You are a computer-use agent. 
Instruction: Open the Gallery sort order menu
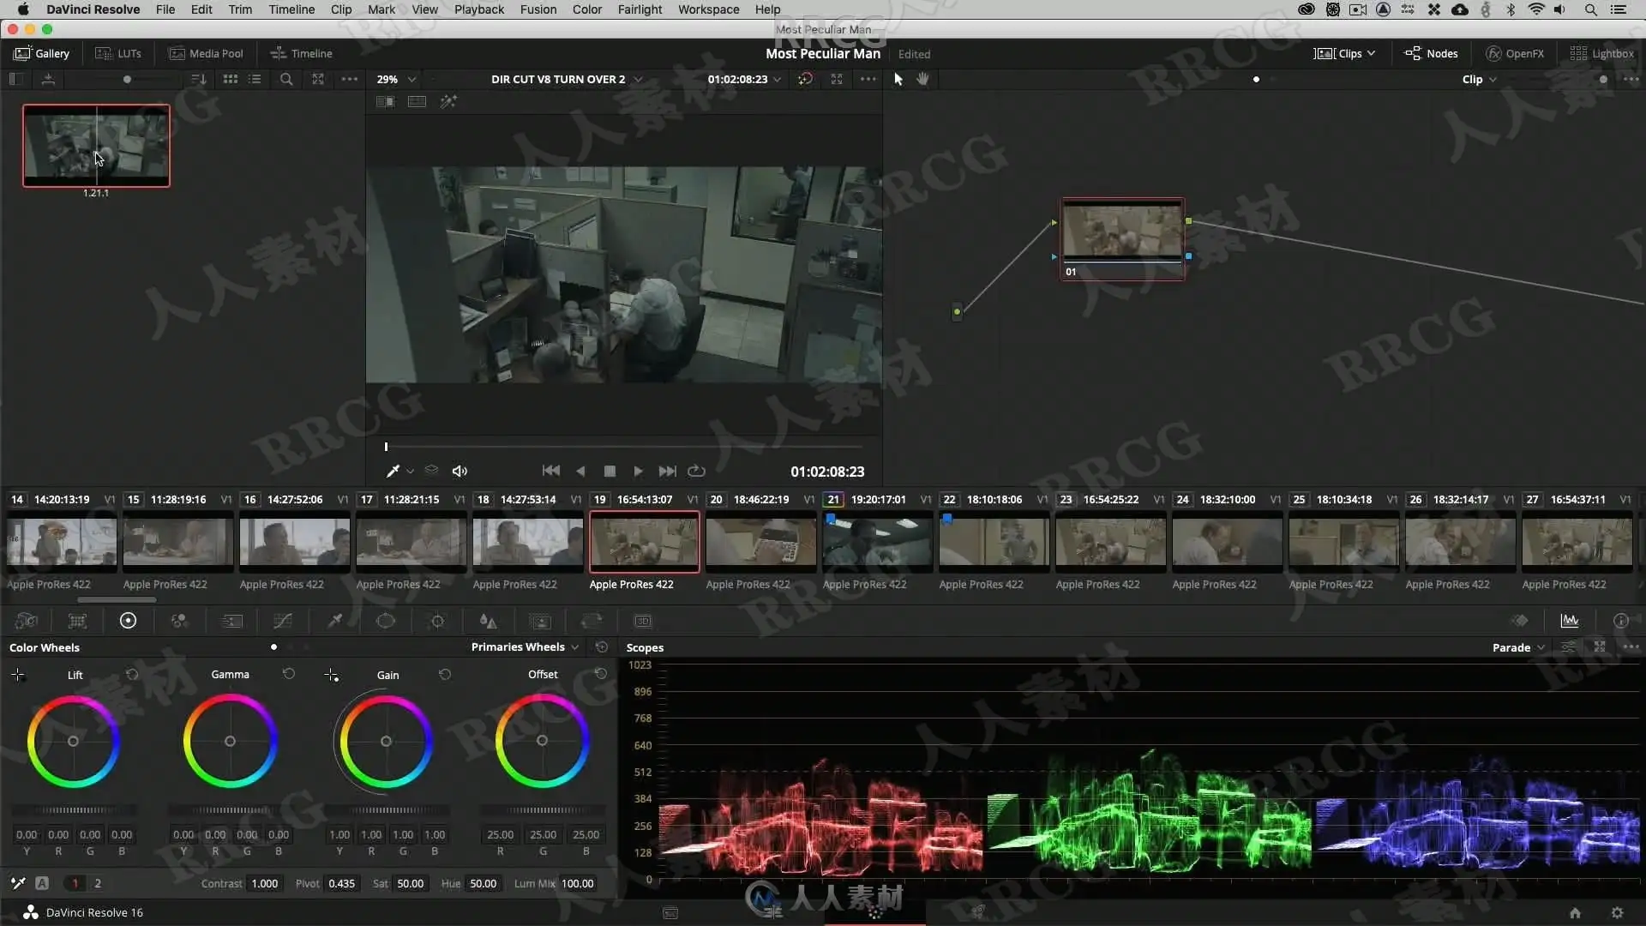(x=198, y=79)
